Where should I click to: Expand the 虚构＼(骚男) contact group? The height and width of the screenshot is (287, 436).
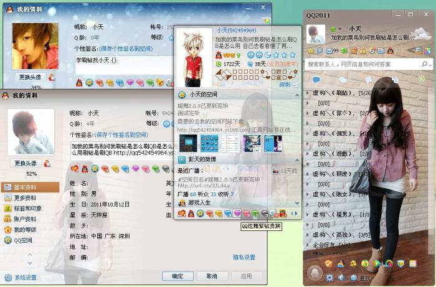(338, 215)
